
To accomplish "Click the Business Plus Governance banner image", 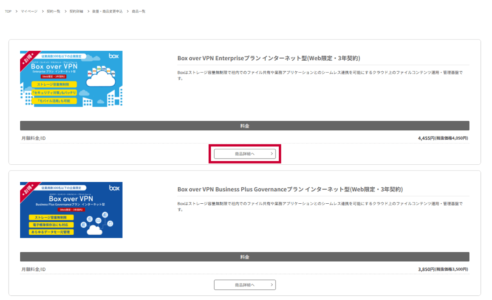I will pyautogui.click(x=71, y=210).
